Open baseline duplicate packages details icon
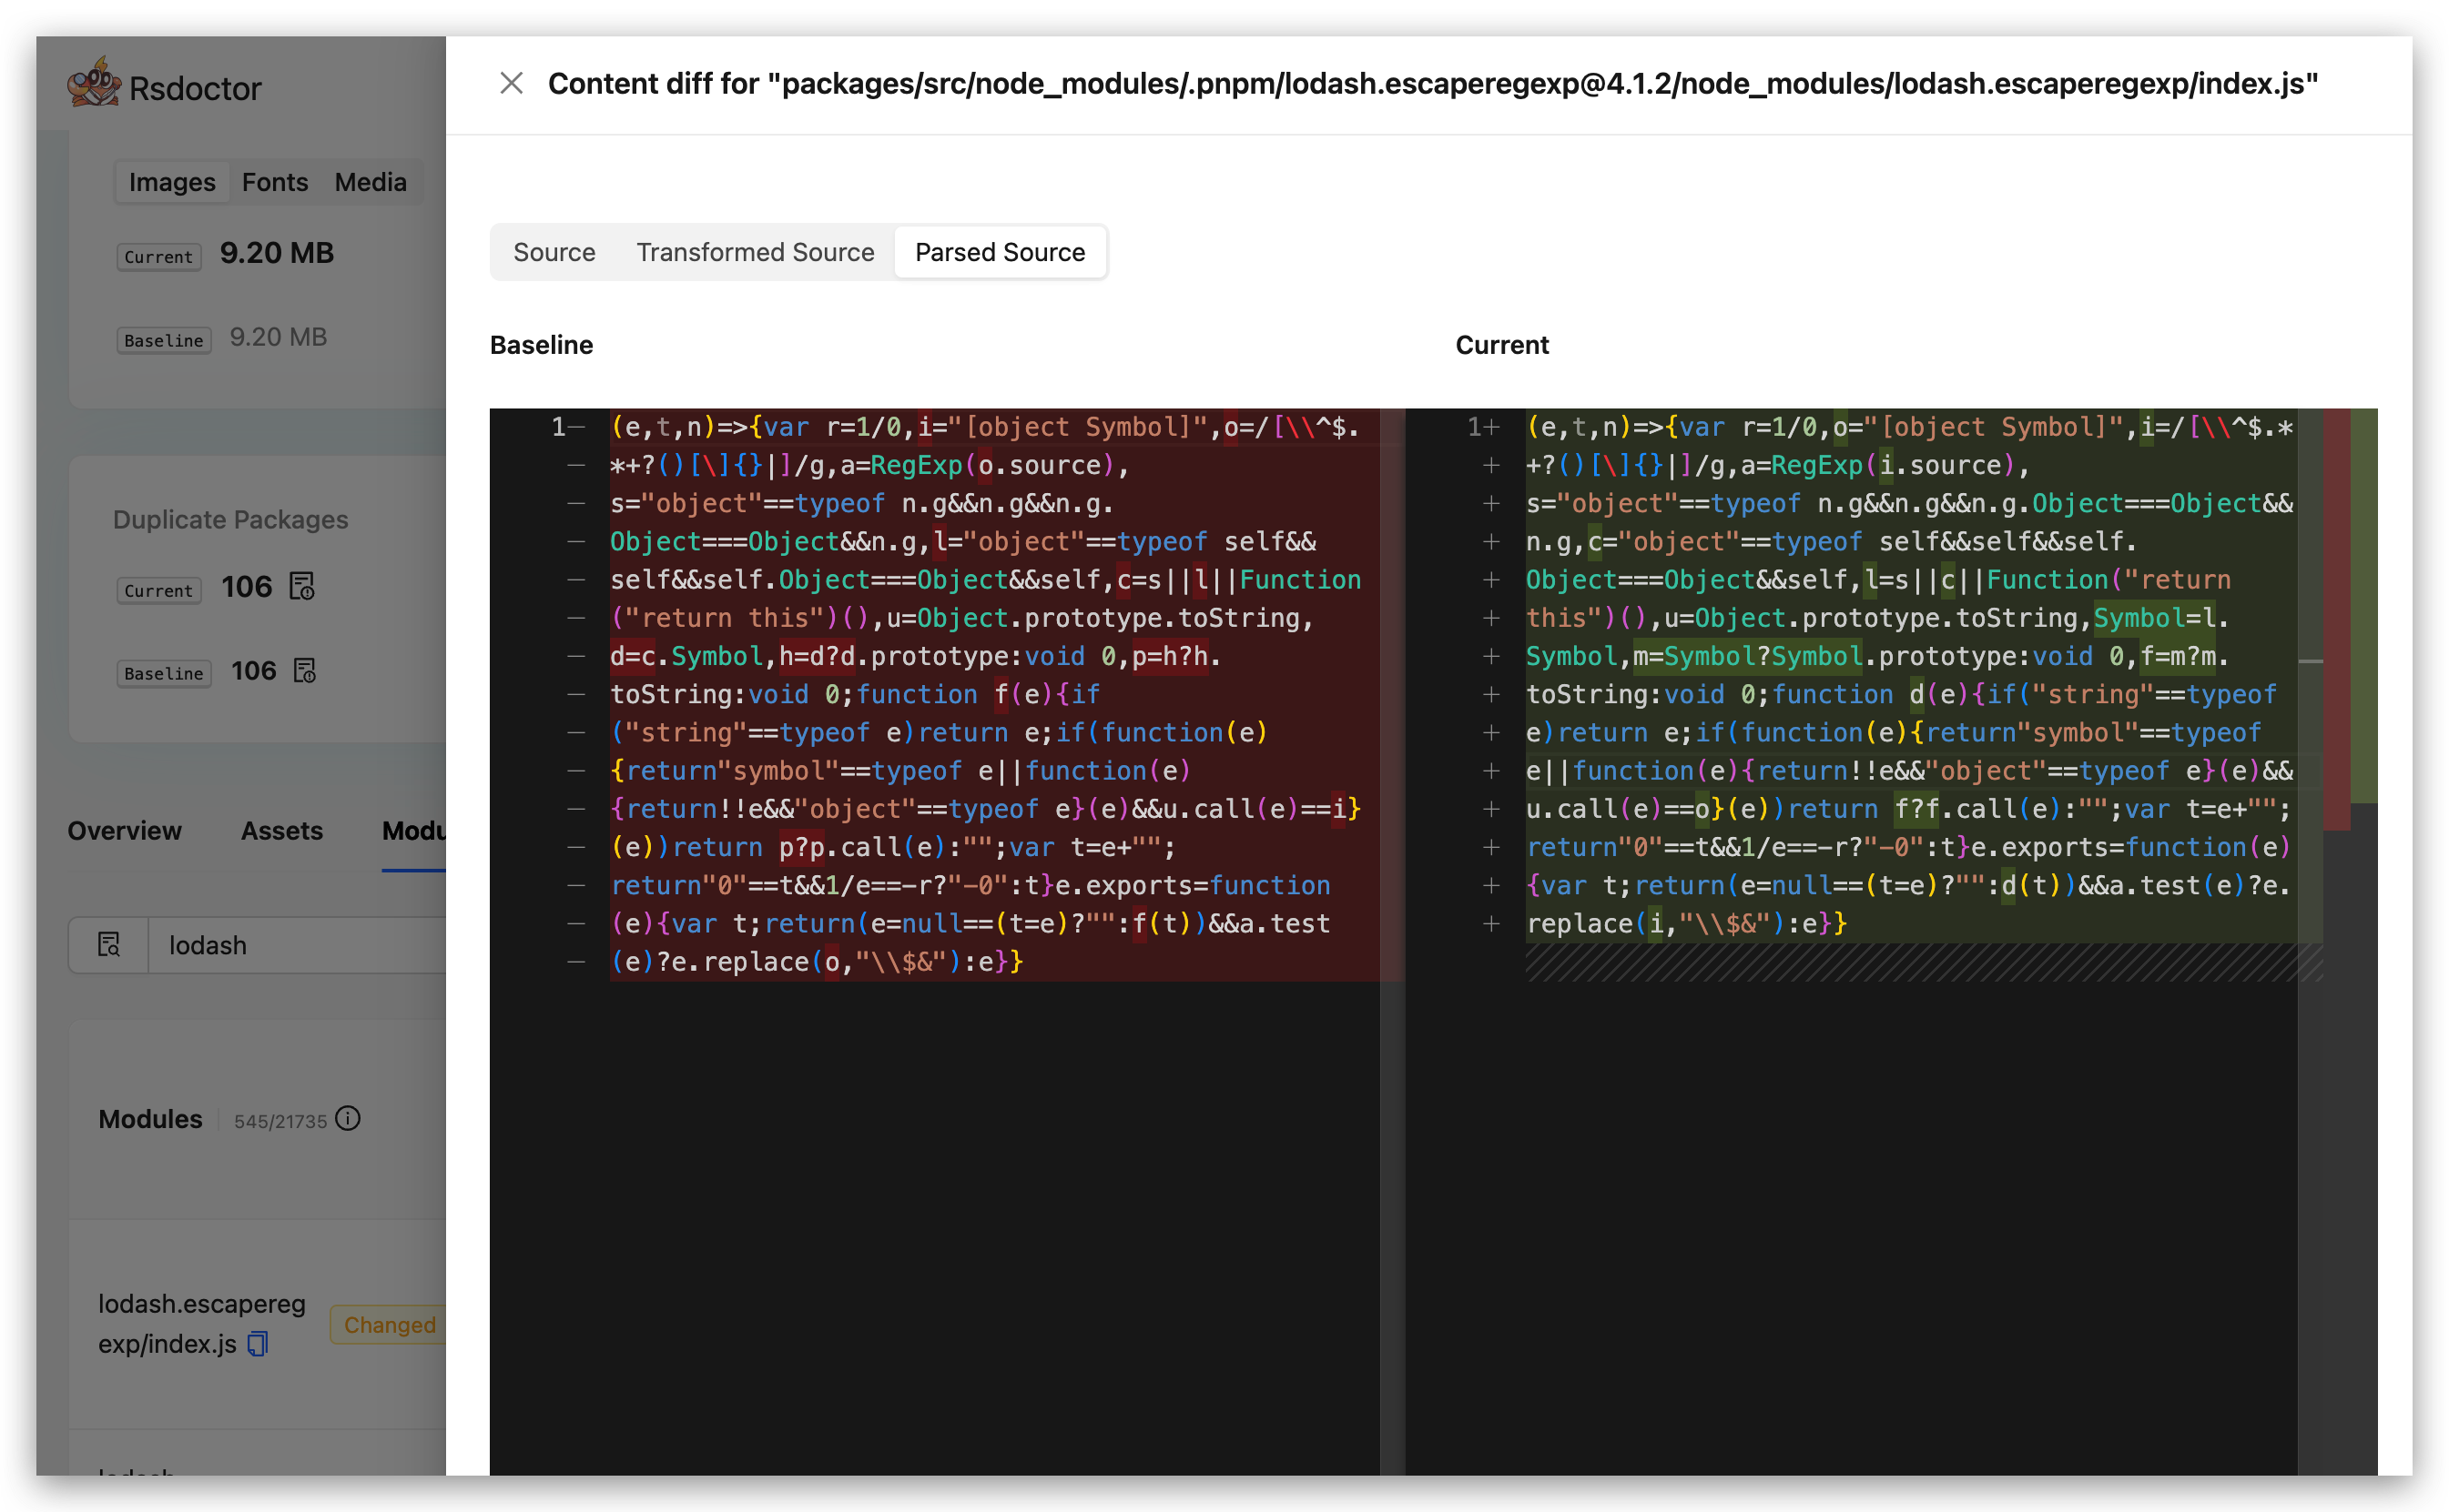2449x1512 pixels. (305, 670)
